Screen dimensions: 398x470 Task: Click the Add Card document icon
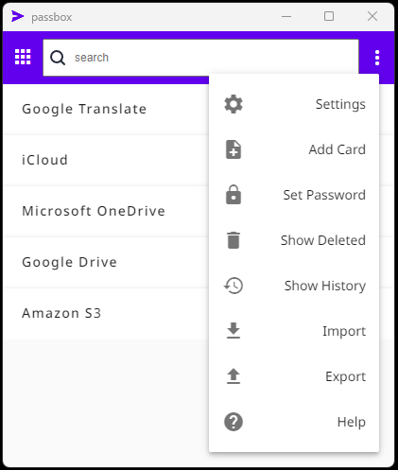234,149
